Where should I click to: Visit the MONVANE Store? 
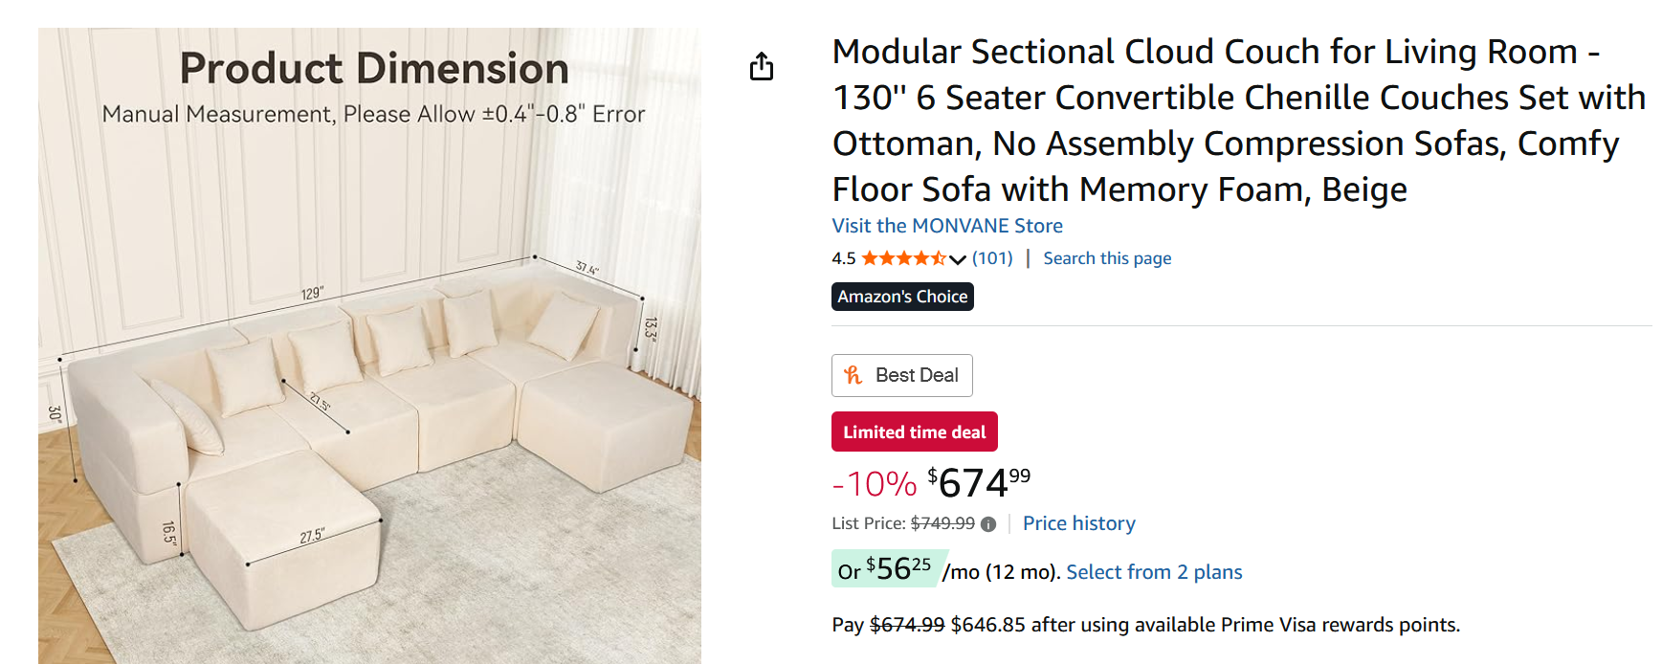pyautogui.click(x=947, y=226)
